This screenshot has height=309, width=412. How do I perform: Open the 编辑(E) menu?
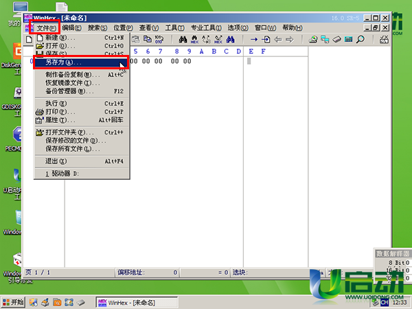click(71, 28)
